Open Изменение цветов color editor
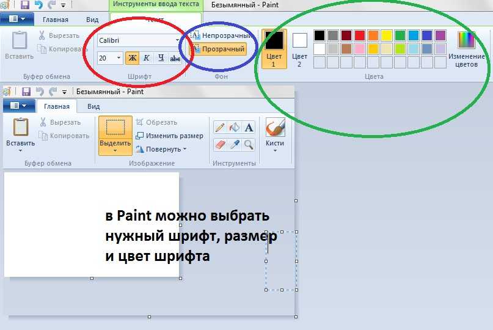 pos(466,49)
